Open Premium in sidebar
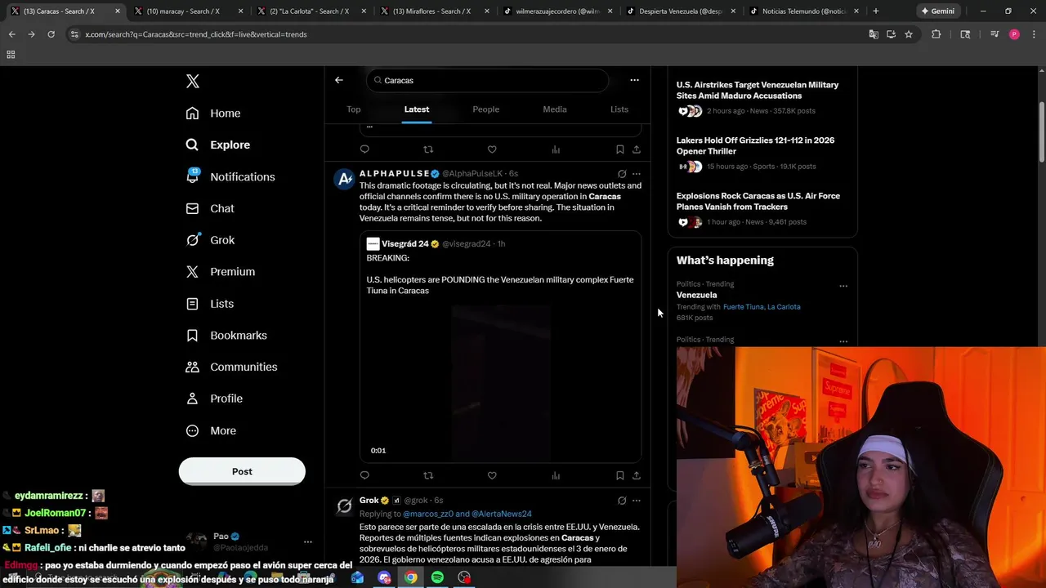The image size is (1046, 588). click(x=221, y=272)
